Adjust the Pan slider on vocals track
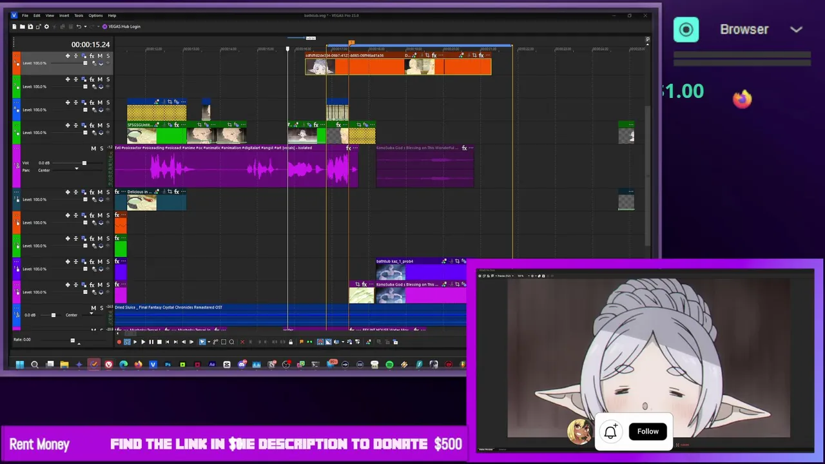 pos(76,169)
